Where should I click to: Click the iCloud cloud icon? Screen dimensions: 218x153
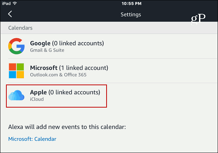16,95
